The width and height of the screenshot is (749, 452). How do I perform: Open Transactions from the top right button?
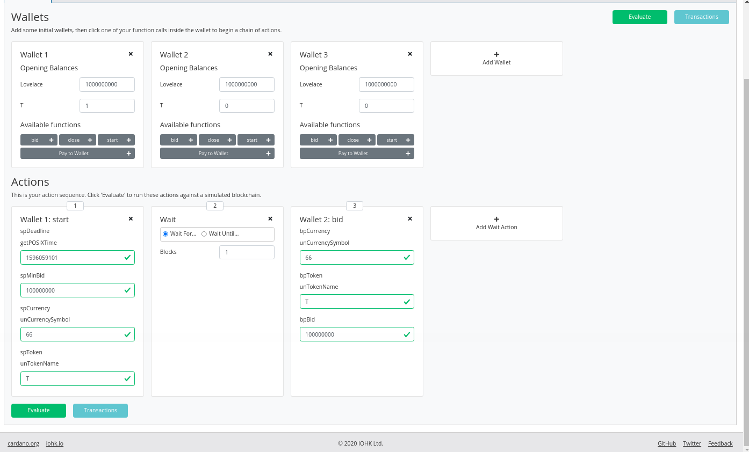(x=701, y=17)
